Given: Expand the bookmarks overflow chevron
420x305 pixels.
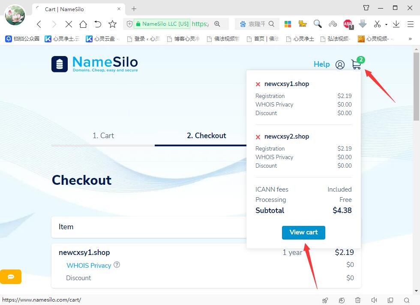Looking at the screenshot, I should [x=410, y=39].
